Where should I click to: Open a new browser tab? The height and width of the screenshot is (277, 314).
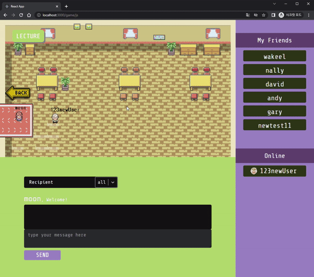tap(66, 6)
